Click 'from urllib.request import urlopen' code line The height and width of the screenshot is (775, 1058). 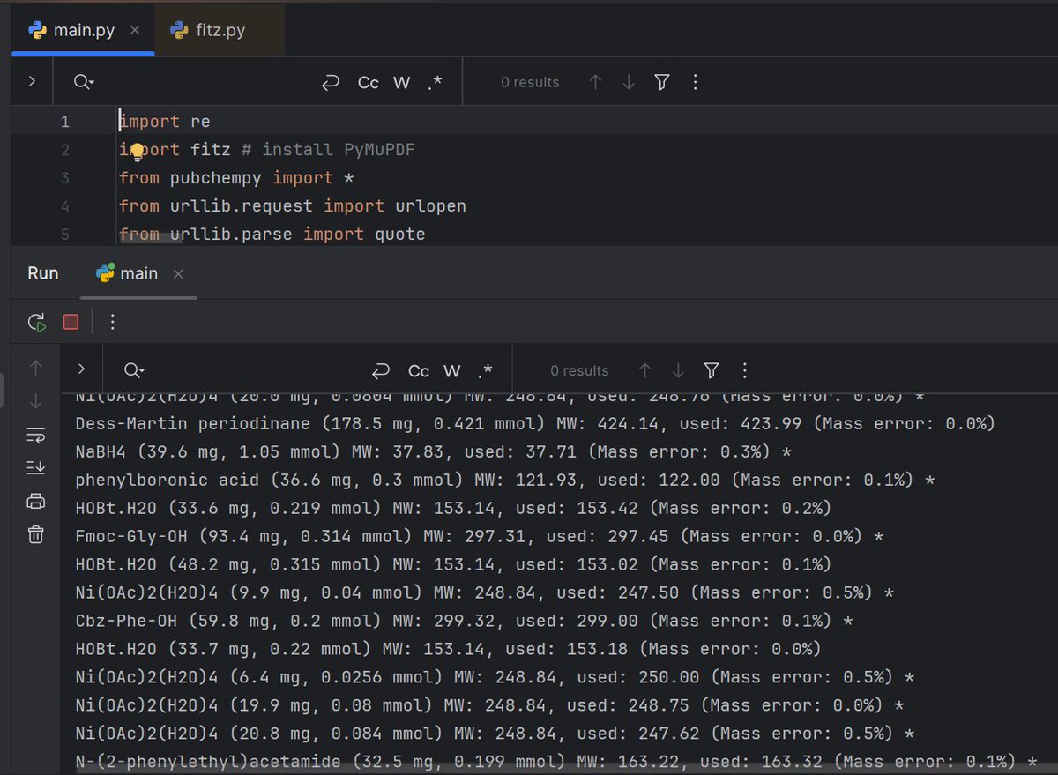click(293, 206)
